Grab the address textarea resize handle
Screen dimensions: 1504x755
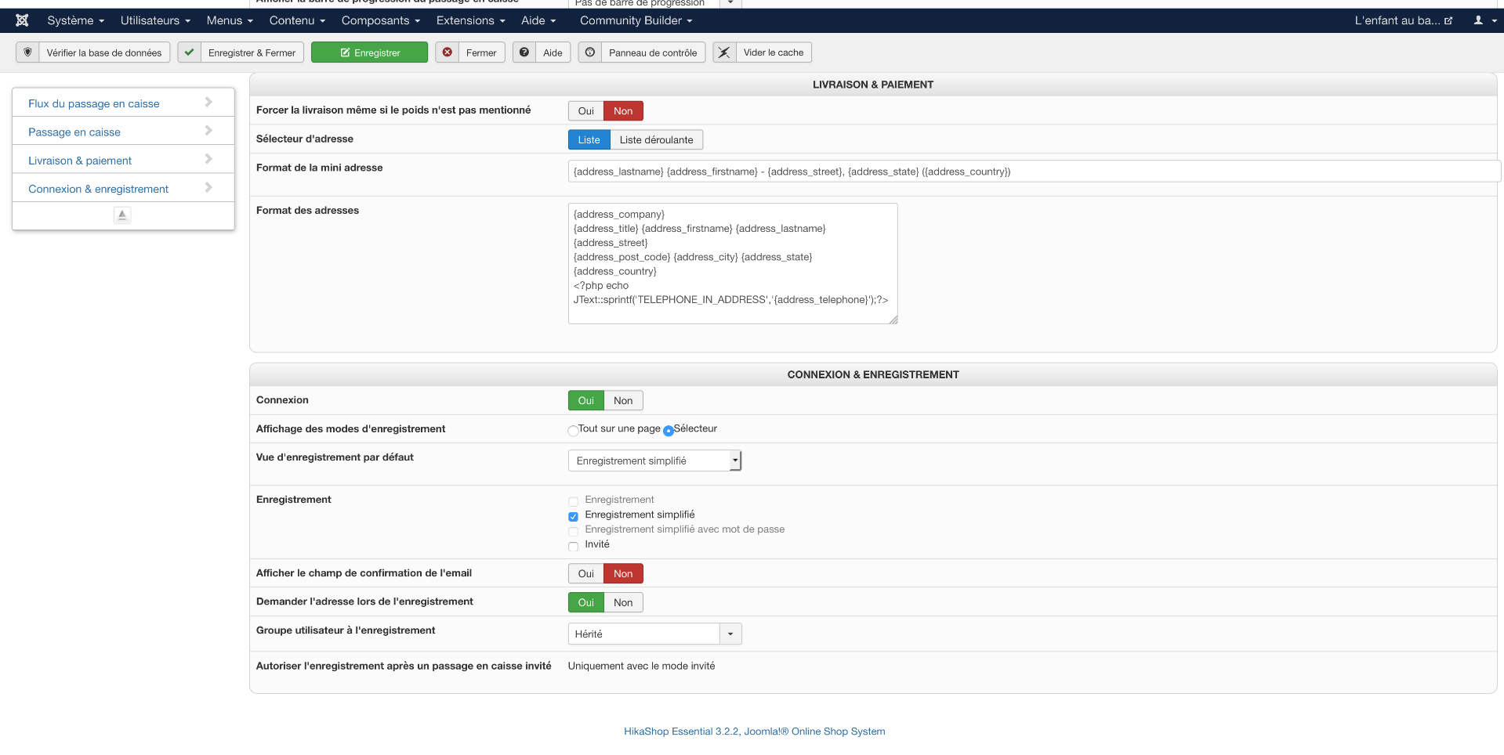tap(893, 320)
